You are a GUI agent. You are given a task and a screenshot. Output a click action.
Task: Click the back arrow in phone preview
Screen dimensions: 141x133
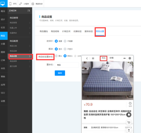[x=87, y=58]
